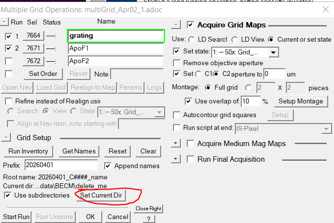The height and width of the screenshot is (223, 334).
Task: Tick the checkbox beside Set Order
Action: coord(8,74)
